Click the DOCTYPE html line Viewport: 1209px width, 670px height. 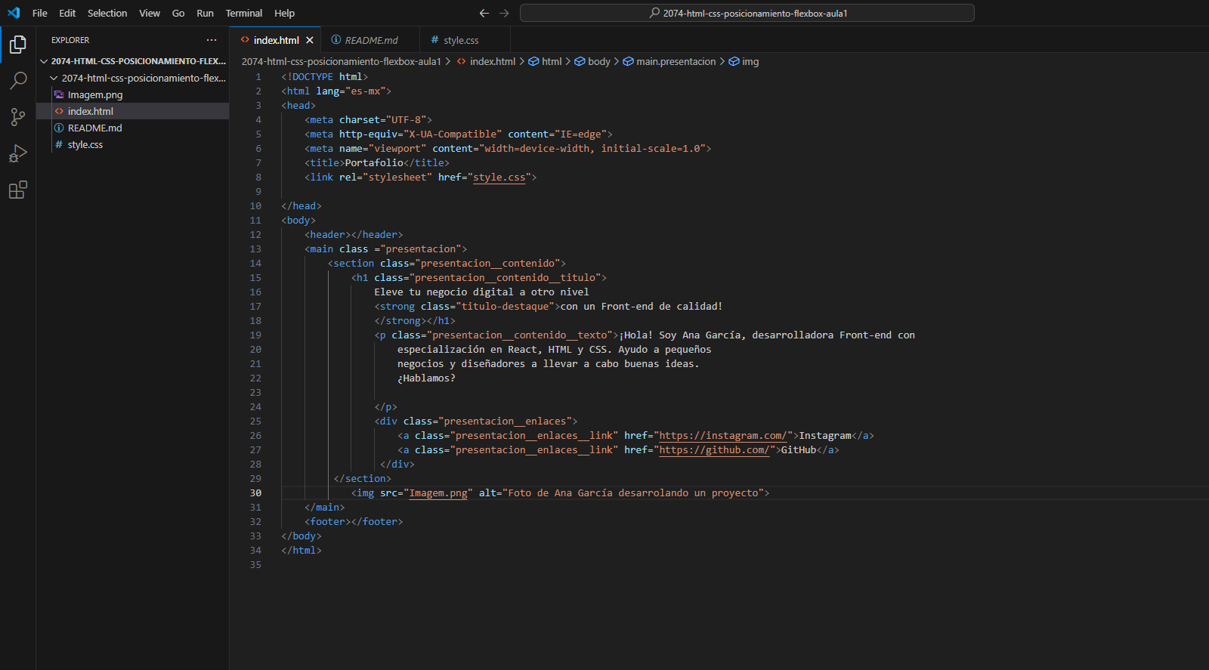click(325, 76)
